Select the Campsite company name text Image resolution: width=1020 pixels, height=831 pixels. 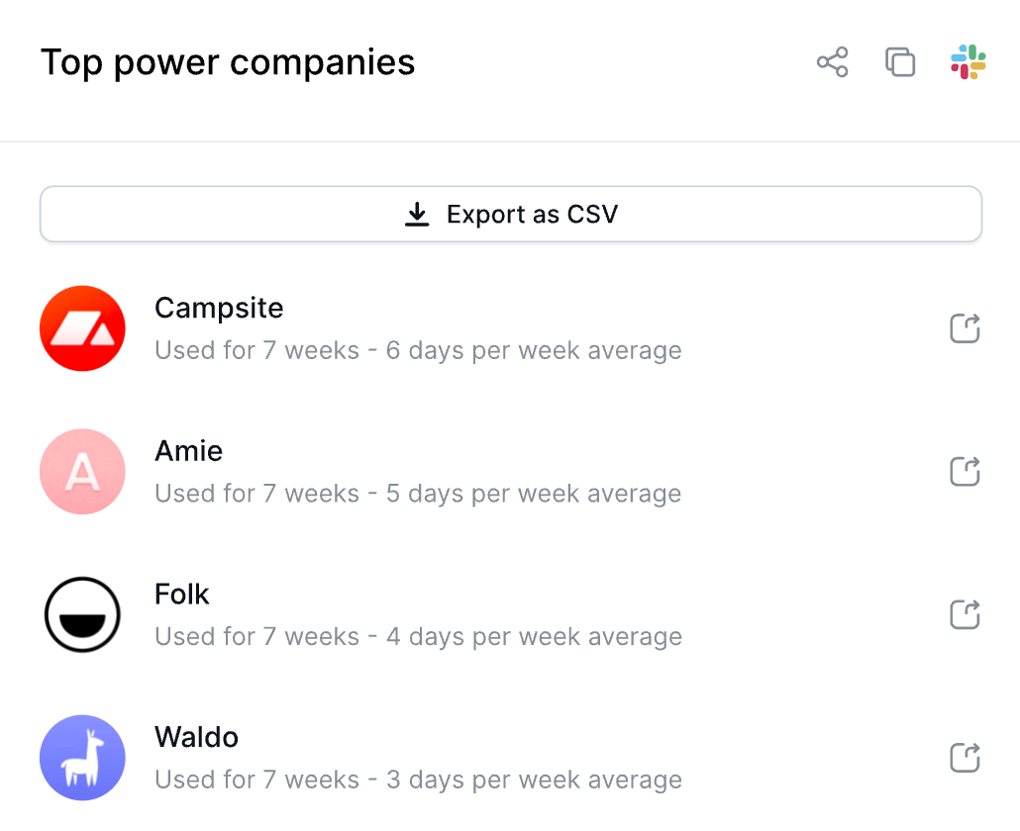(x=219, y=308)
